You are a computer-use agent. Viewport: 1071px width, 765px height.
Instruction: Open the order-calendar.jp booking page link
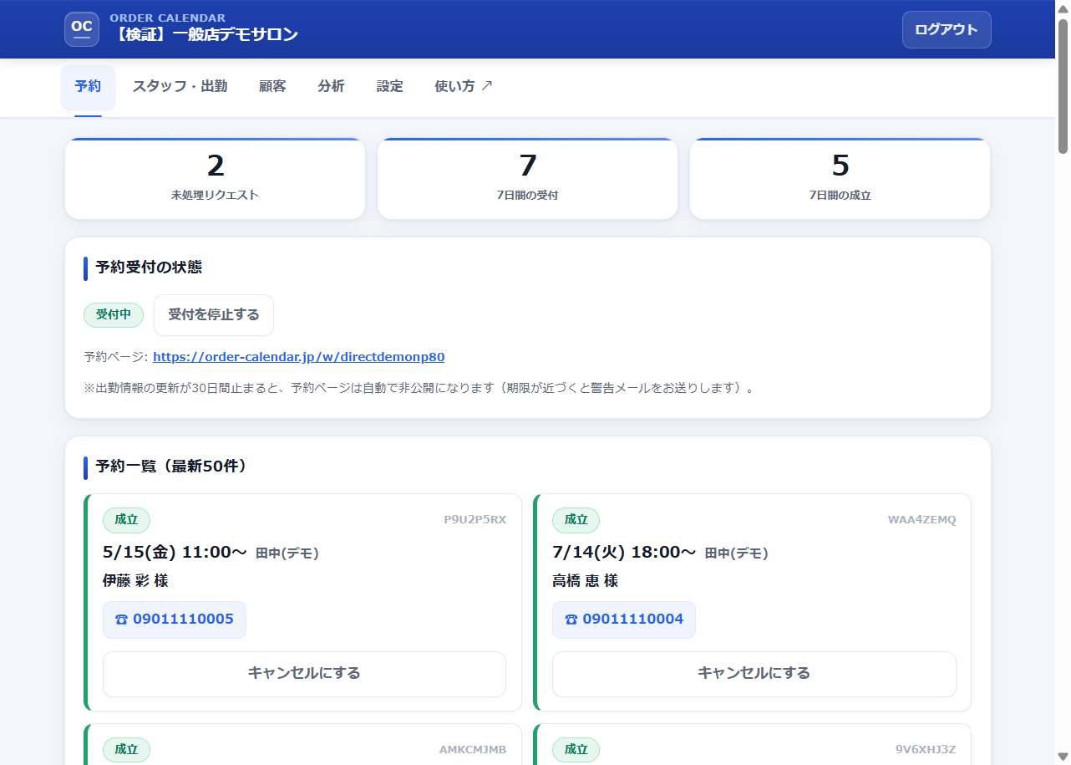(x=299, y=357)
